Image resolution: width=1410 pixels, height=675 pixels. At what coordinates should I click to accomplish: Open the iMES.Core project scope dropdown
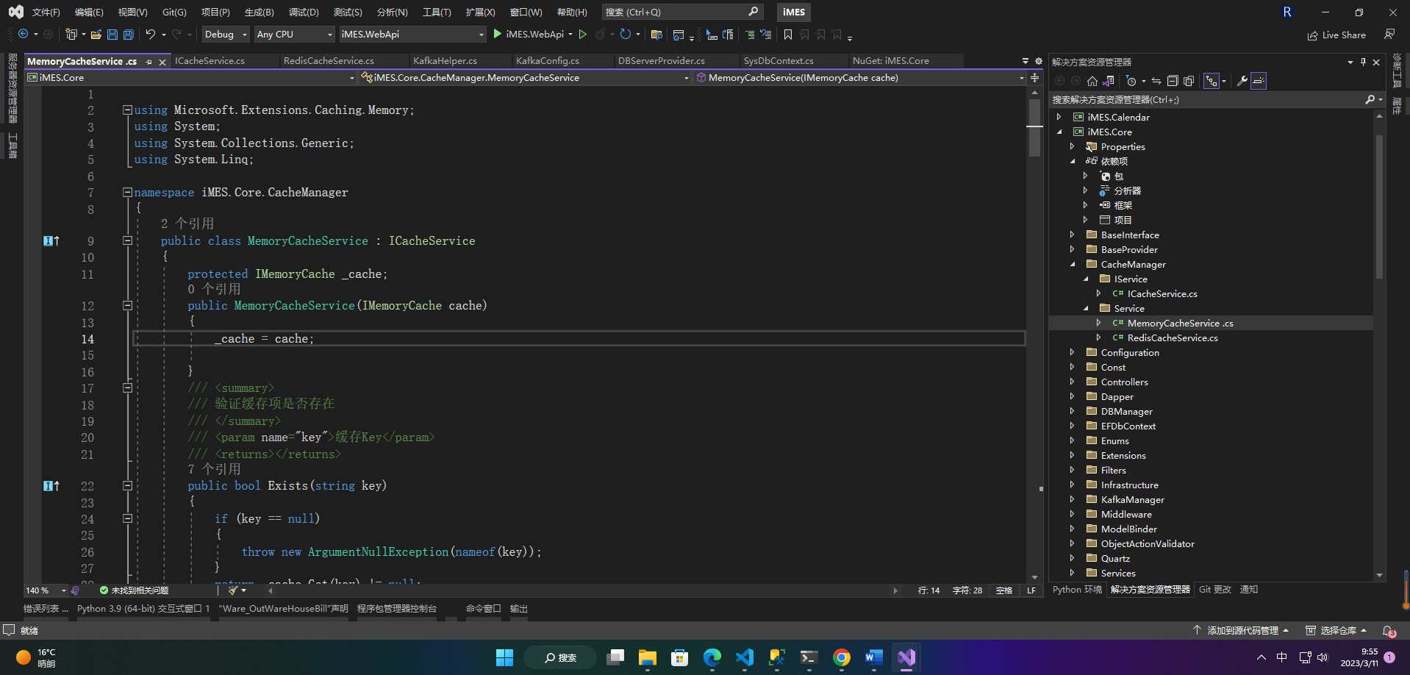[x=191, y=78]
